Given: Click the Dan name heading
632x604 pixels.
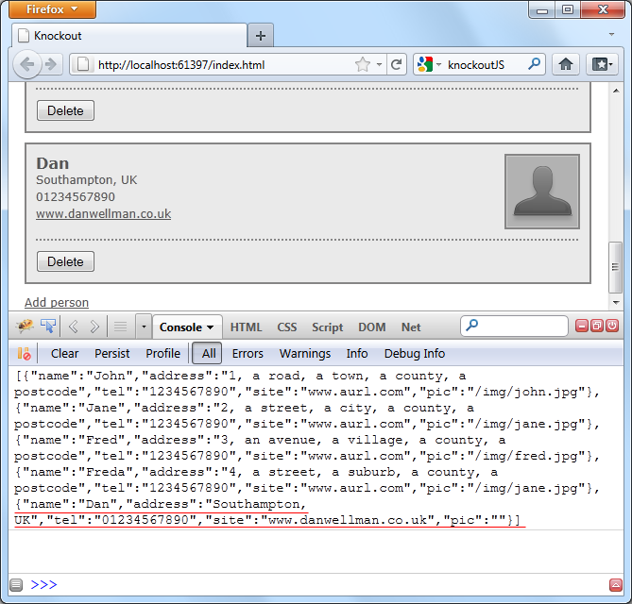Looking at the screenshot, I should pyautogui.click(x=53, y=163).
